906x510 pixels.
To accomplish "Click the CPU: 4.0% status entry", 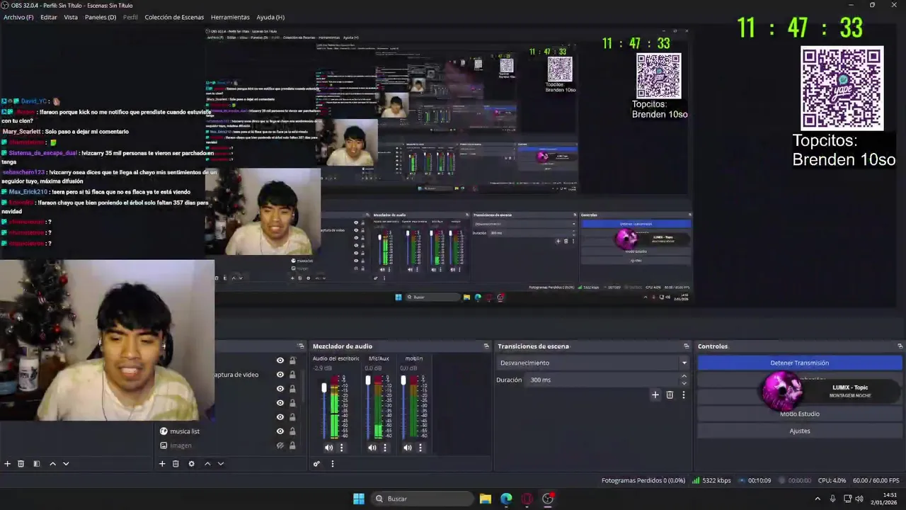I will point(830,480).
